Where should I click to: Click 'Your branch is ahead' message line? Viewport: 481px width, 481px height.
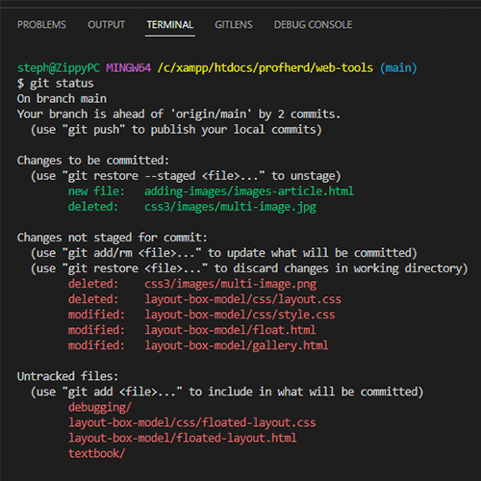[179, 114]
